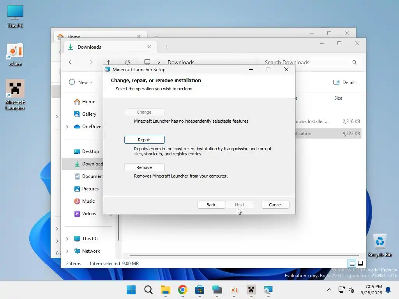Screen dimensions: 399x299
Task: Expand the address bar breadcrumb chevron
Action: tap(159, 62)
